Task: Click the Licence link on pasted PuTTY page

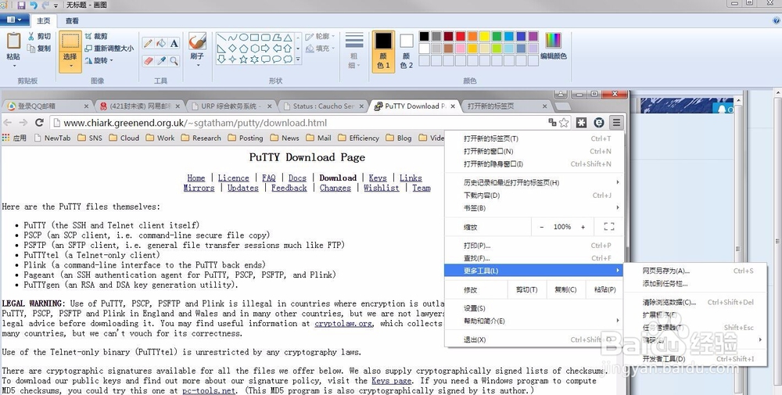Action: [x=233, y=178]
